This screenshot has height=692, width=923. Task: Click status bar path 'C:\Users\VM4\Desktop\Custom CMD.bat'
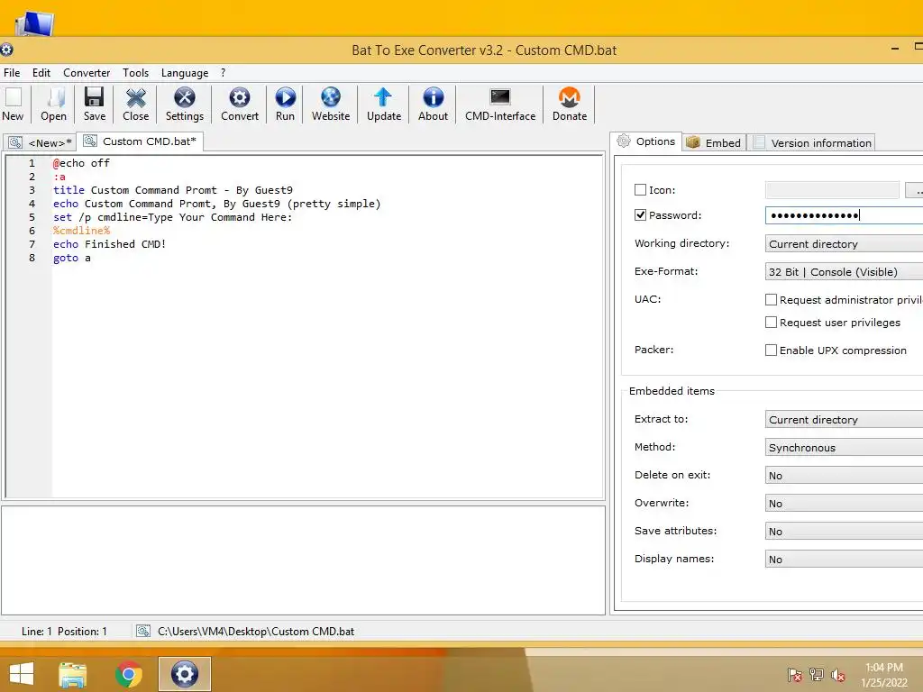256,632
